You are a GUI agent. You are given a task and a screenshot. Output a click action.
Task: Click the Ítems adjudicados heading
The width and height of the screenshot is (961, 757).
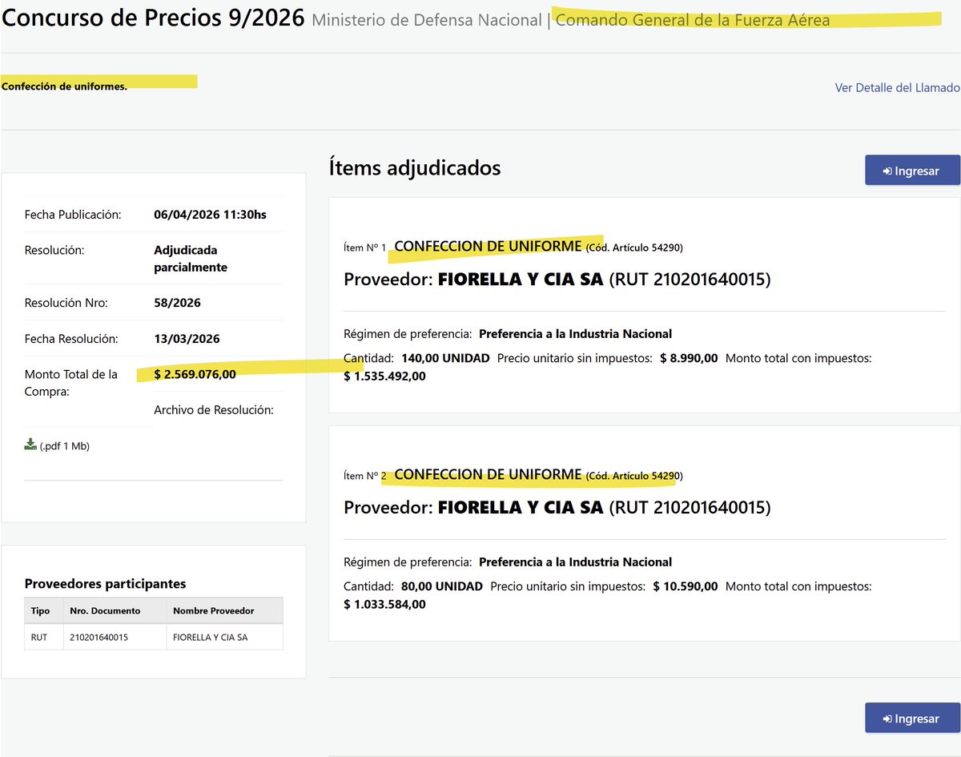415,168
